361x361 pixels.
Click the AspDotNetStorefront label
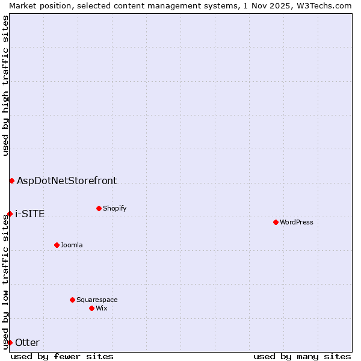pyautogui.click(x=67, y=180)
